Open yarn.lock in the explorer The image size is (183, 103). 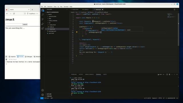point(51,33)
